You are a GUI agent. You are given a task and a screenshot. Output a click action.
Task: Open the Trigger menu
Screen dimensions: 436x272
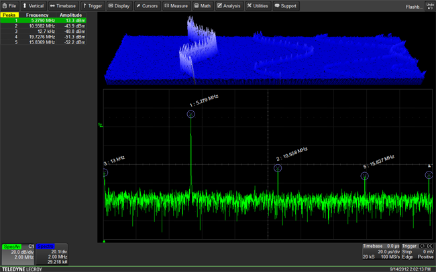93,6
